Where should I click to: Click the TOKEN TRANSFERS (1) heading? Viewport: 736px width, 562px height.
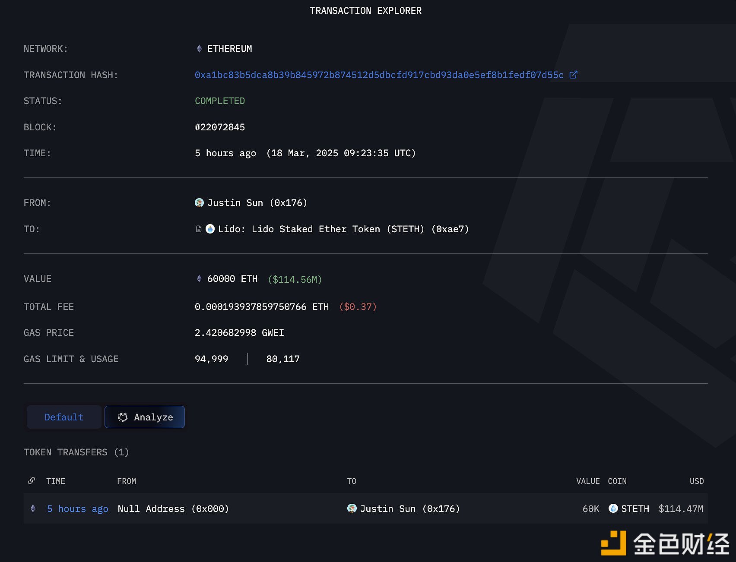(76, 452)
